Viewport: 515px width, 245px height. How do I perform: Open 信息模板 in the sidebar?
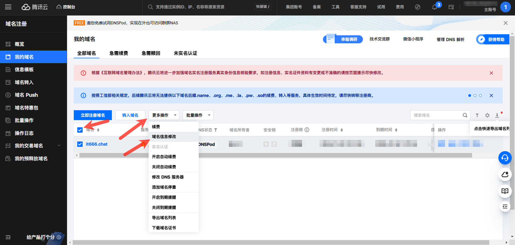[34, 70]
